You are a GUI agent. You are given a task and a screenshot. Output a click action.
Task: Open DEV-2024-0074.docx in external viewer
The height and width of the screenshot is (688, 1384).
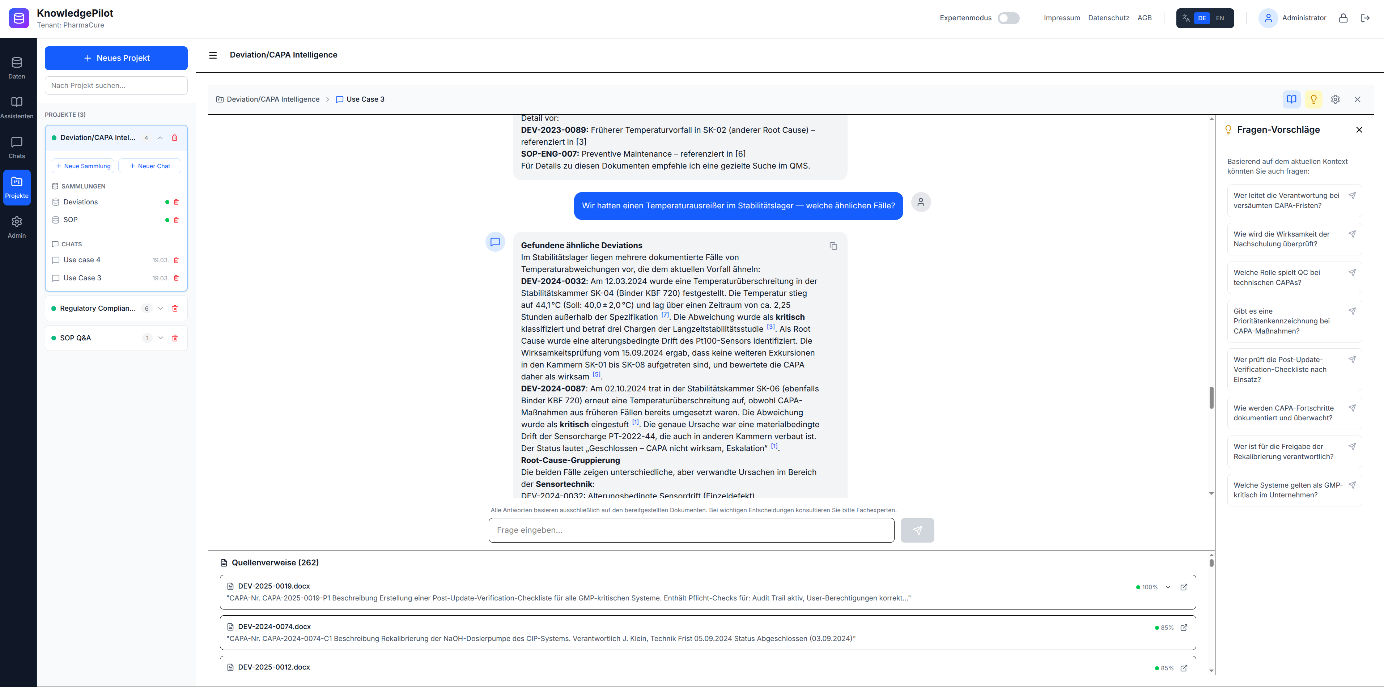[x=1184, y=627]
